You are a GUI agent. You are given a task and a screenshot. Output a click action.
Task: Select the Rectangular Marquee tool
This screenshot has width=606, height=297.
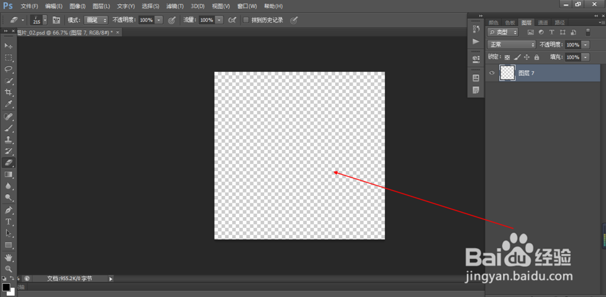coord(8,57)
